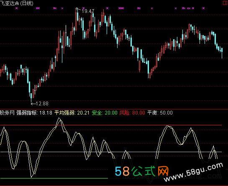
Task: Click the green 安全 20.00 label
Action: [105, 113]
